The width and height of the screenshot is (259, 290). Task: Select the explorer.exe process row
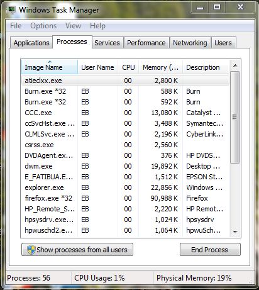tap(125, 187)
